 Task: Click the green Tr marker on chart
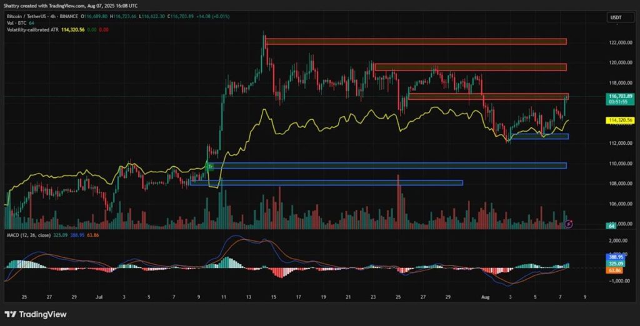click(x=211, y=167)
